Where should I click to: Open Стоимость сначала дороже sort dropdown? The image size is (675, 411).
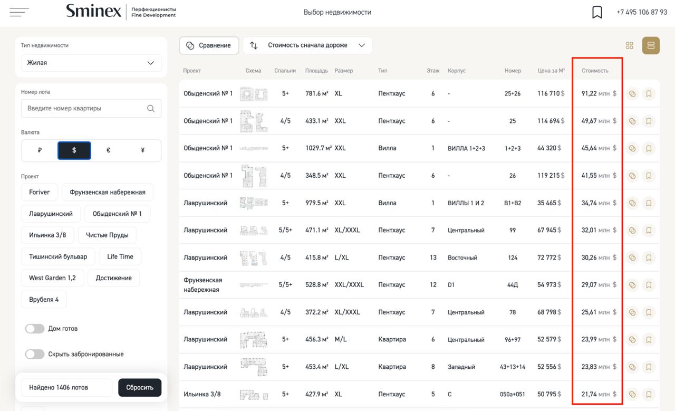coord(307,45)
